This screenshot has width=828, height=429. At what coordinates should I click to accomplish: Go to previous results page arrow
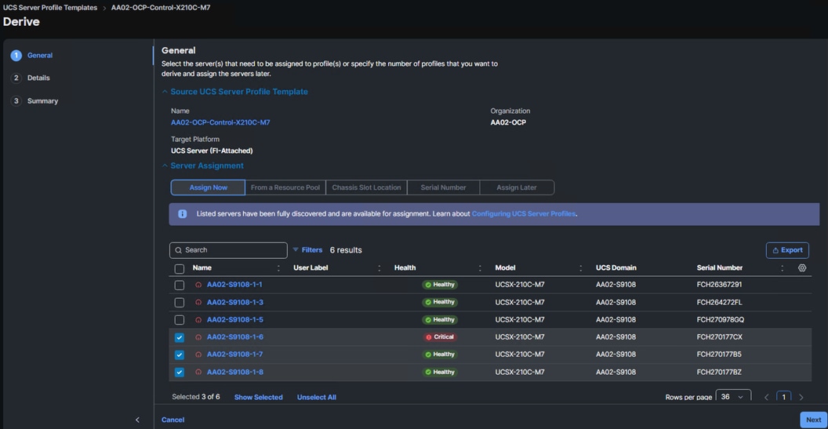tap(767, 397)
